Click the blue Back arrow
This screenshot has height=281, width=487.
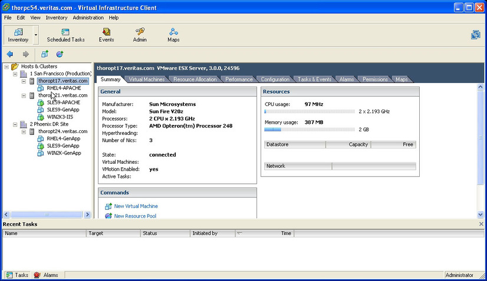[x=10, y=54]
